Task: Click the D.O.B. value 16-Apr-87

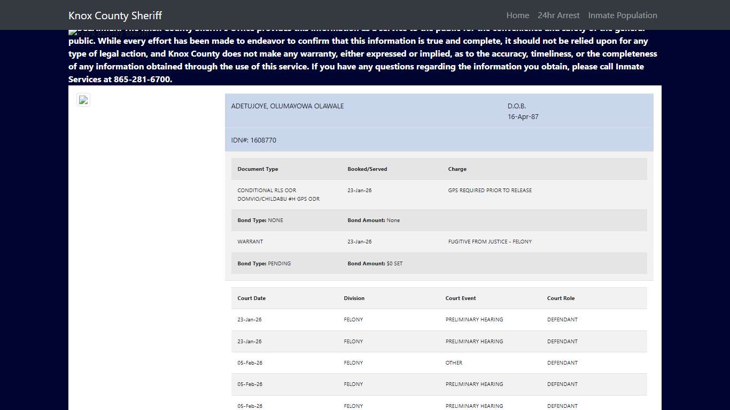Action: click(x=523, y=116)
